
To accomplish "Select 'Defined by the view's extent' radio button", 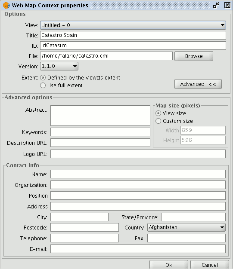I will tap(43, 78).
